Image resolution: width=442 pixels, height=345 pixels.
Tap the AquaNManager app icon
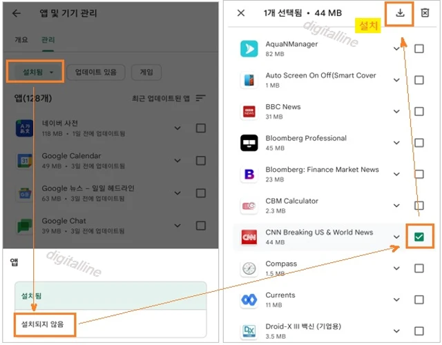click(x=249, y=49)
